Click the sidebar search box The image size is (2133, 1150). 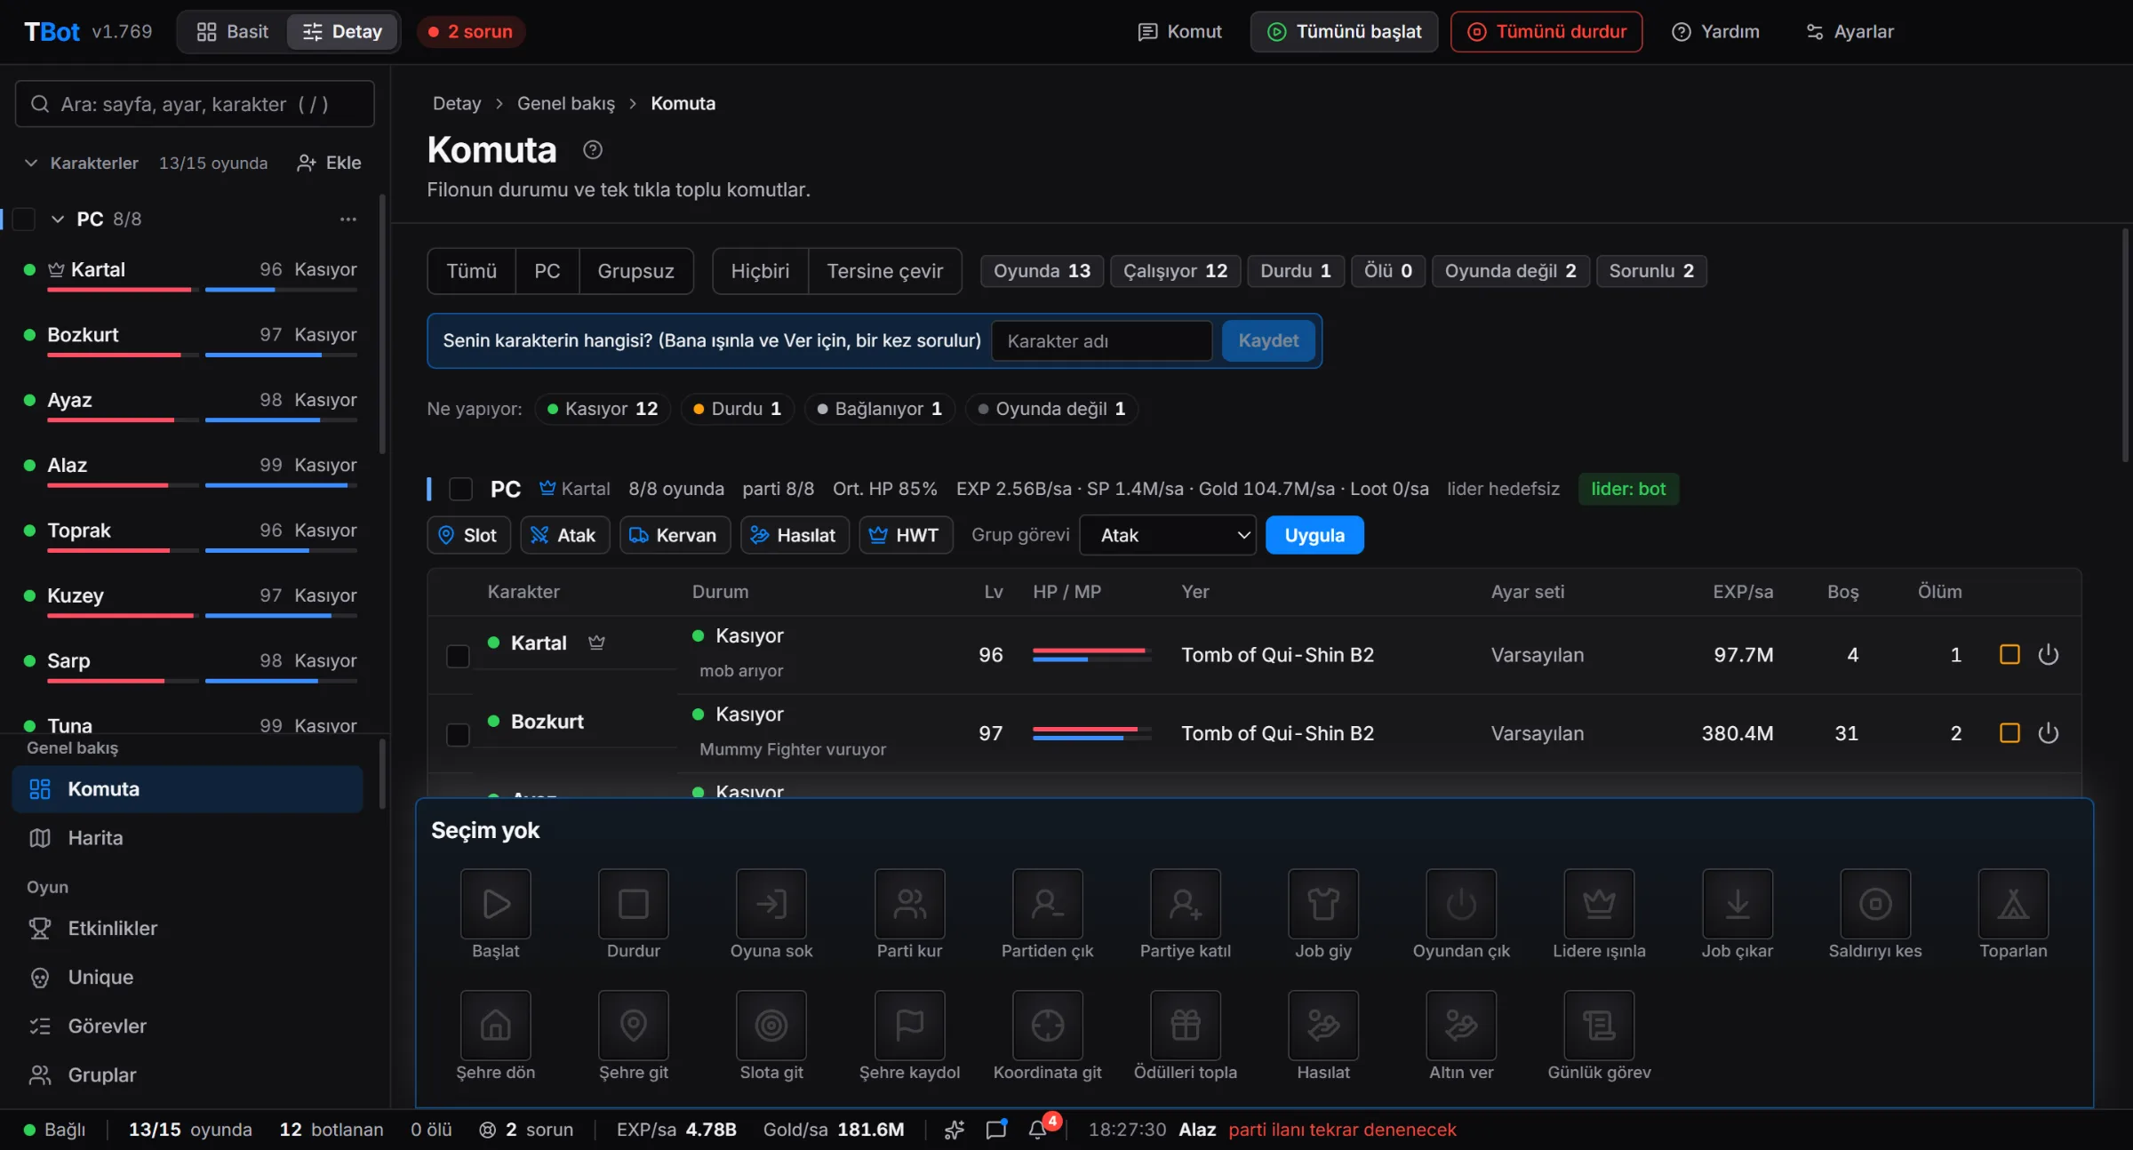click(195, 104)
